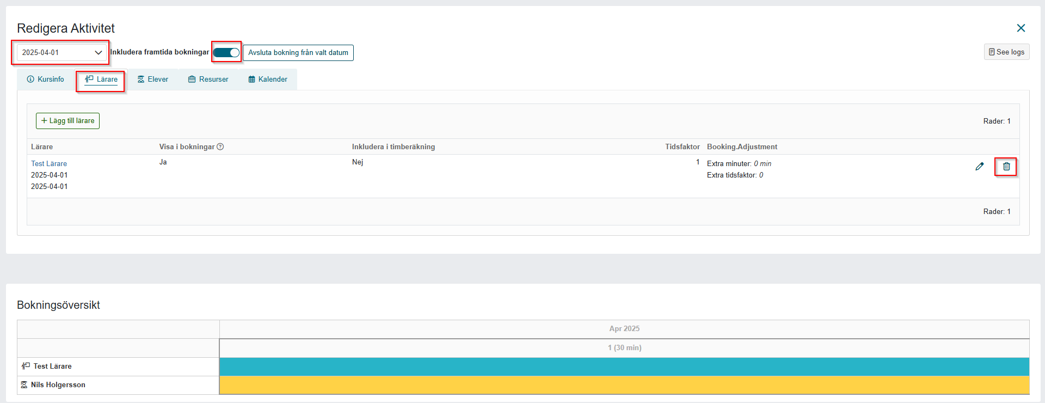This screenshot has height=403, width=1045.
Task: Click the Nej value under Inkludera i timberäkning
Action: (358, 162)
